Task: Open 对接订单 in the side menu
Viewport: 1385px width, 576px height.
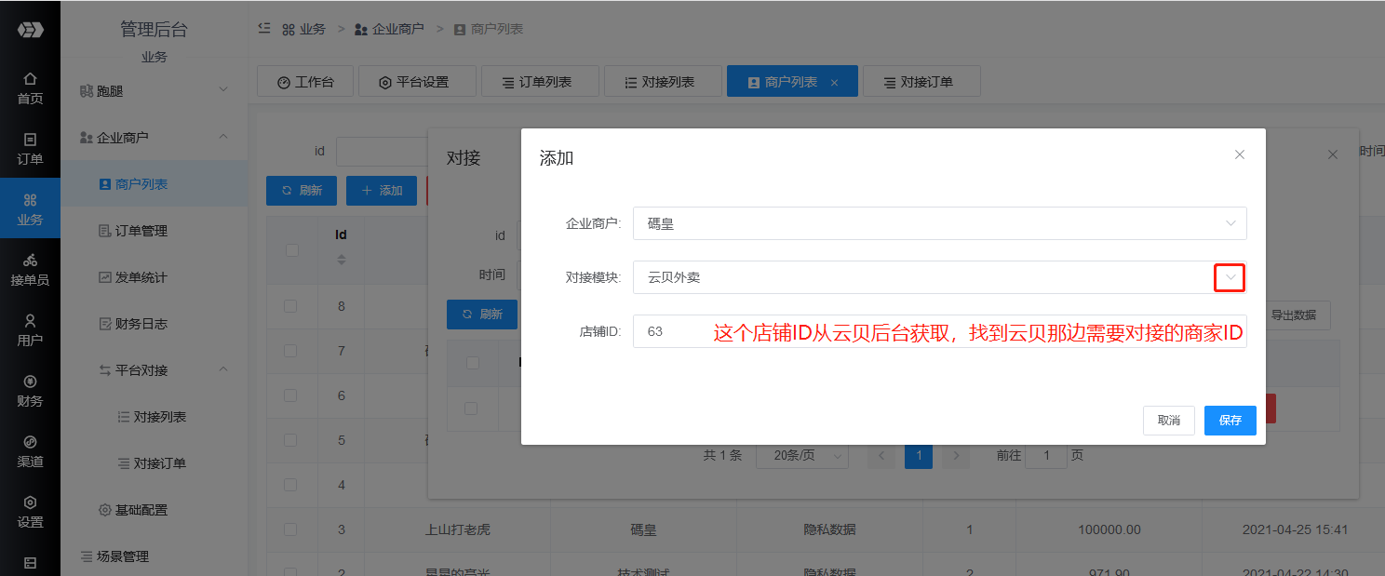Action: (x=155, y=463)
